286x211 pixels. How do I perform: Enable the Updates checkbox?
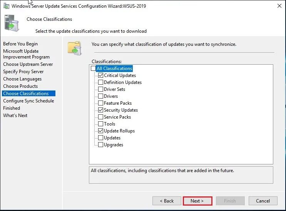(100, 138)
